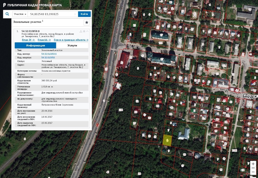The width and height of the screenshot is (258, 178).
Task: Open the План ЗУ link
Action: click(28, 40)
